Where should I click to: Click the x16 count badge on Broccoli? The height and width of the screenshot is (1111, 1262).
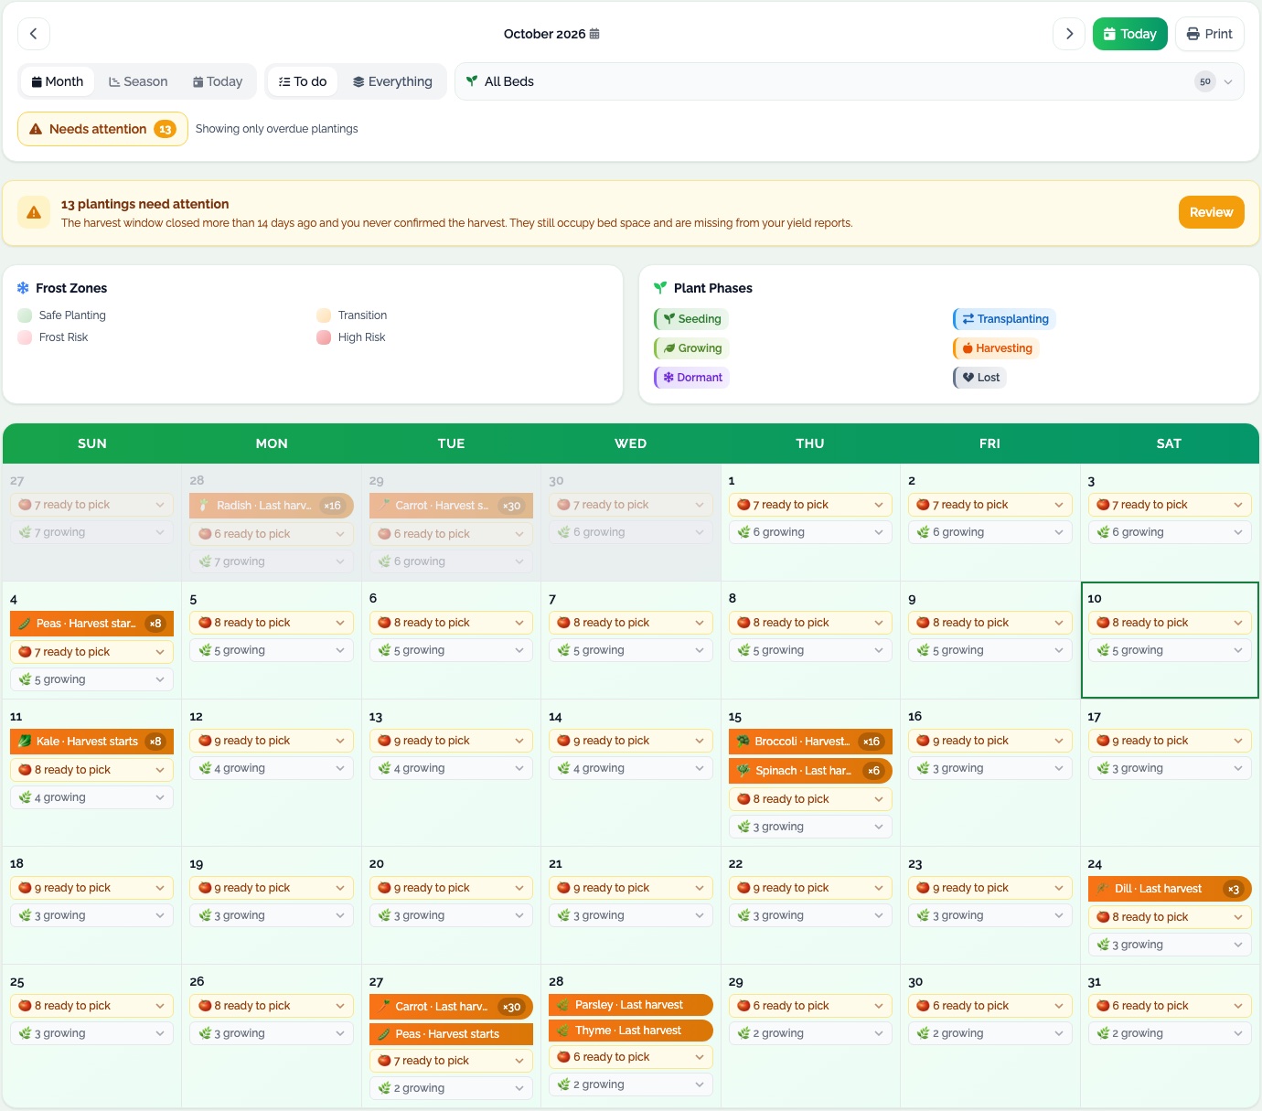click(872, 742)
